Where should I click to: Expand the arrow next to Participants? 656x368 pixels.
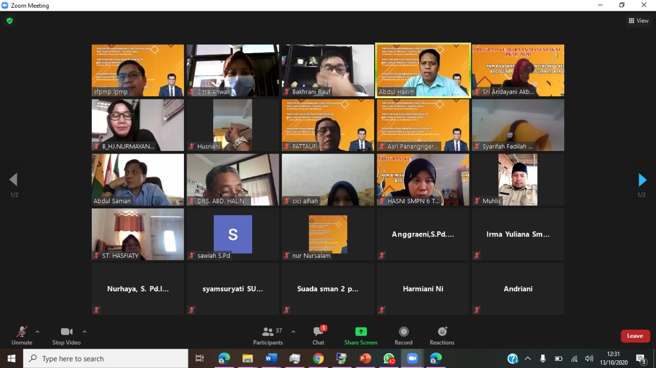click(293, 332)
